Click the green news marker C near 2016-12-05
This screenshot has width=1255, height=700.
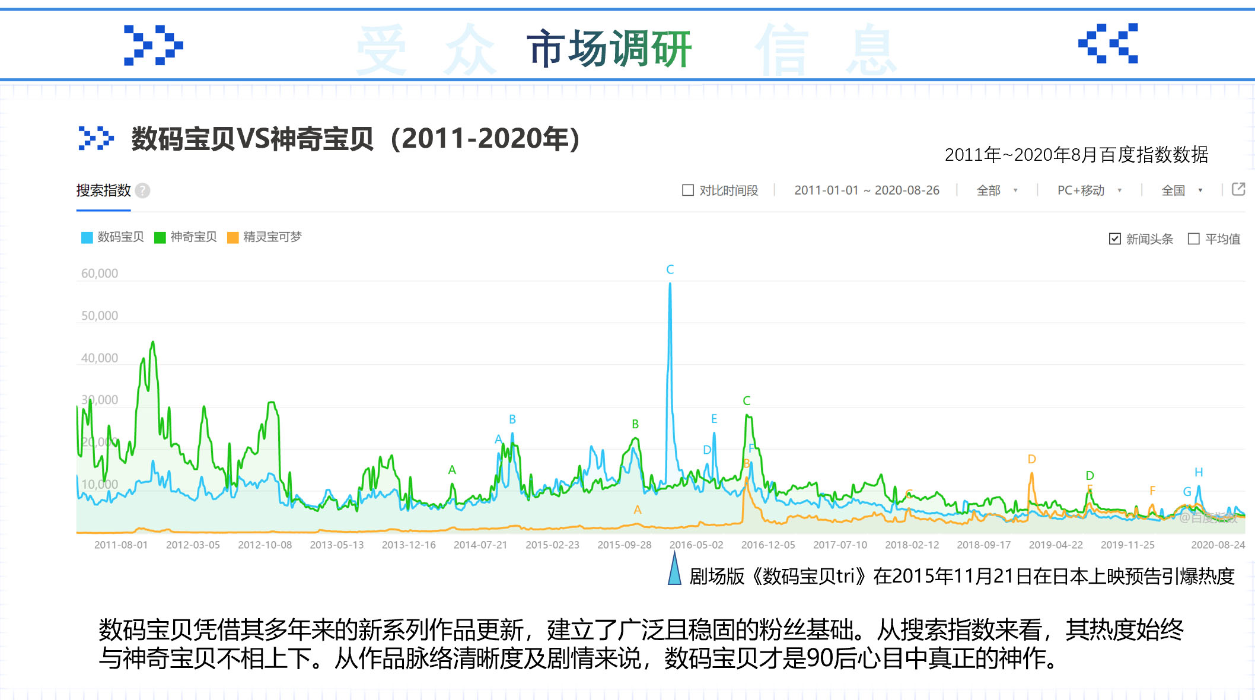coord(747,401)
